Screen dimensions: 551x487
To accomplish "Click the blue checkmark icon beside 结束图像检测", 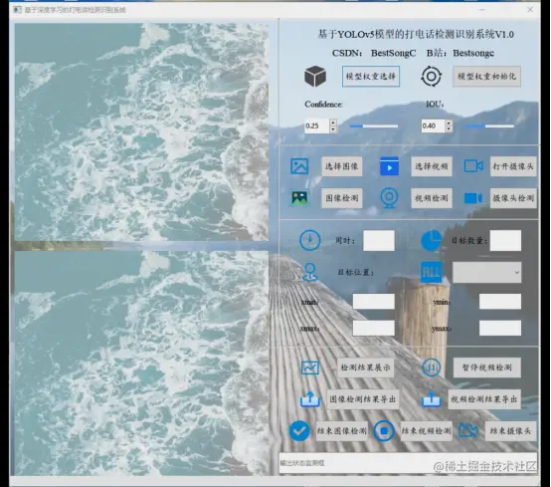I will tap(299, 431).
